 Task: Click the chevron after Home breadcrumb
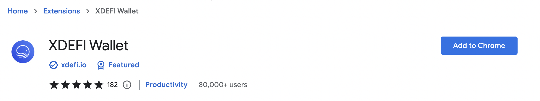pos(35,11)
